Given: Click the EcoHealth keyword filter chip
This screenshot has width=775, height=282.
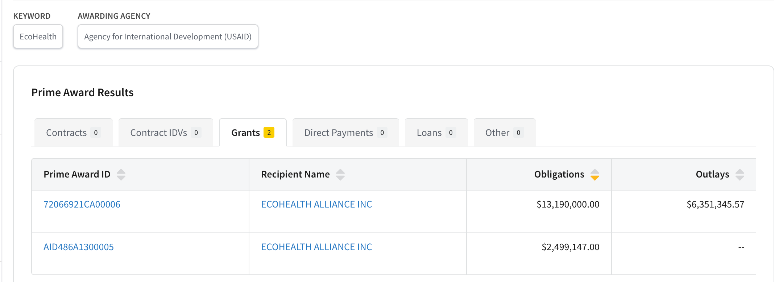Looking at the screenshot, I should point(38,37).
